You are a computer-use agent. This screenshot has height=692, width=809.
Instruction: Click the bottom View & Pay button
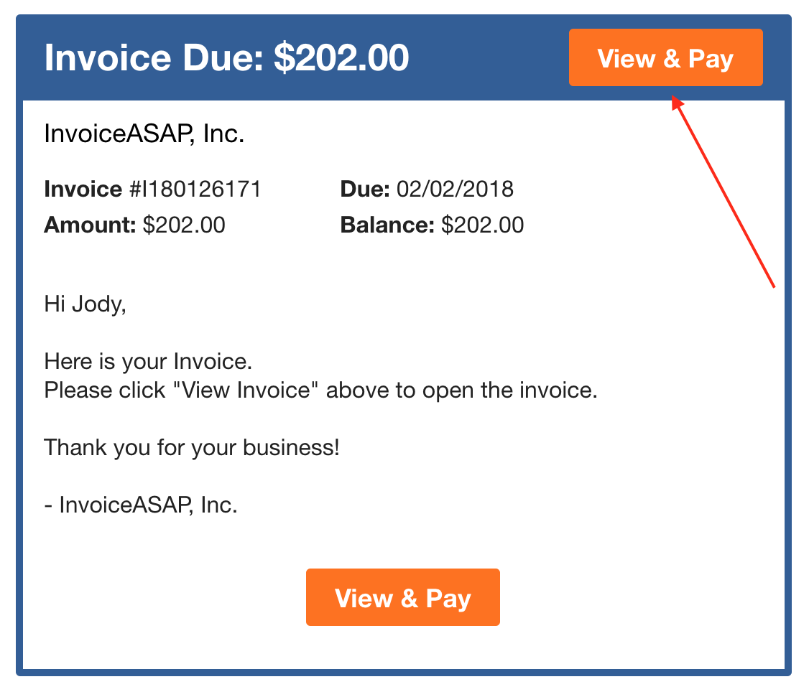point(403,597)
